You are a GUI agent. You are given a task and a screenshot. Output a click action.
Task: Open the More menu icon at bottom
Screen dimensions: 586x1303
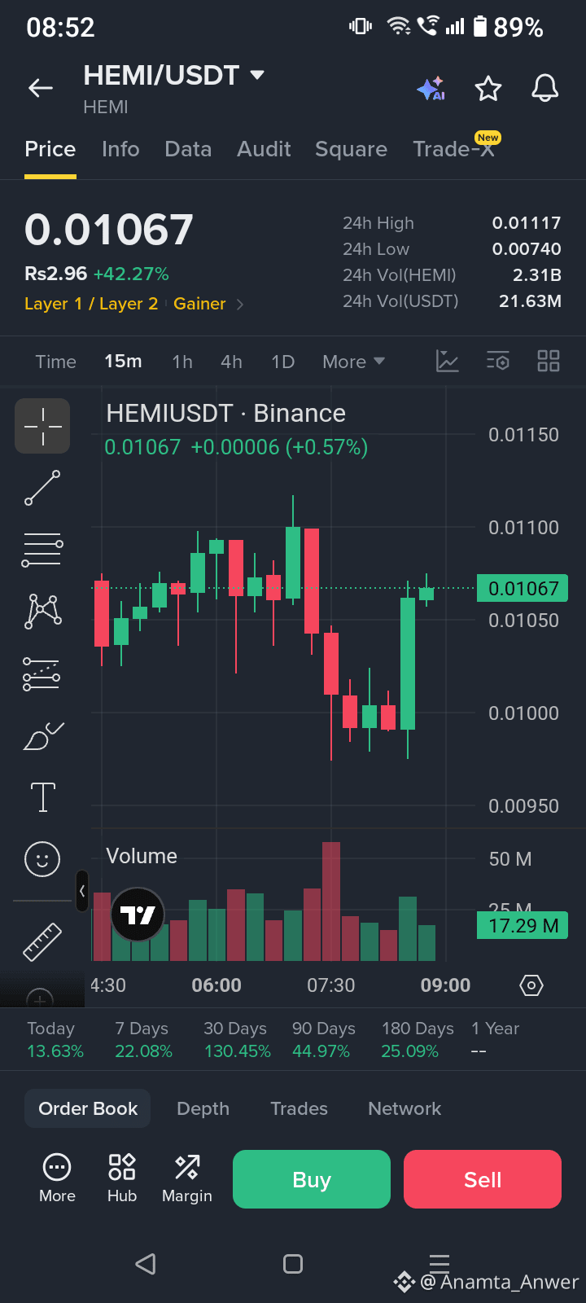click(57, 1178)
